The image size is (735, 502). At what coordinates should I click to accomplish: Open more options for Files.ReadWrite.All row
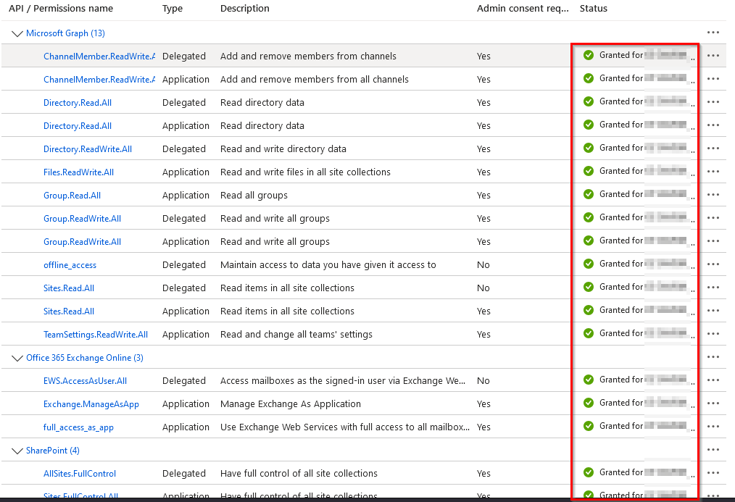[x=713, y=172]
